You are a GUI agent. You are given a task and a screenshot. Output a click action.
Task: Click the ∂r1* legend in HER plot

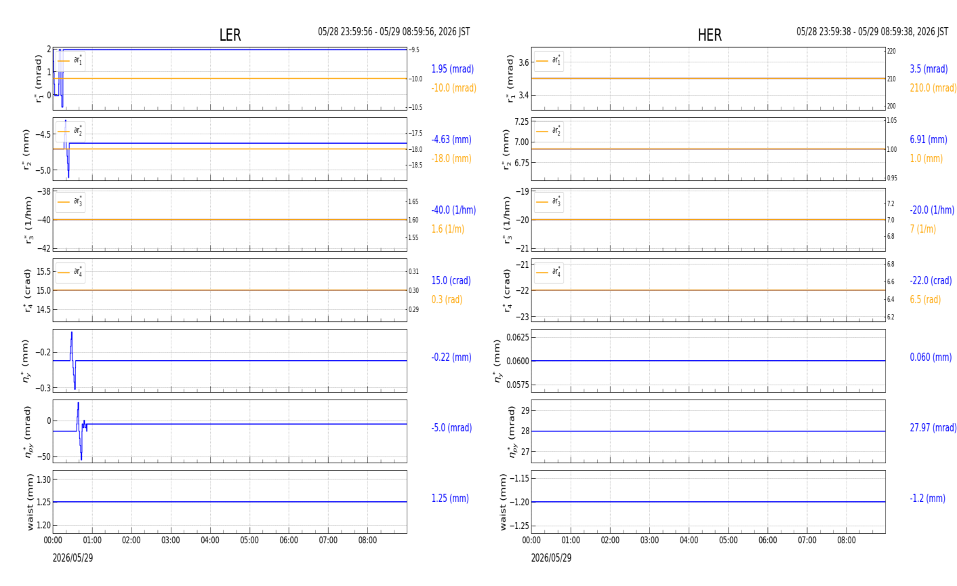pos(549,61)
